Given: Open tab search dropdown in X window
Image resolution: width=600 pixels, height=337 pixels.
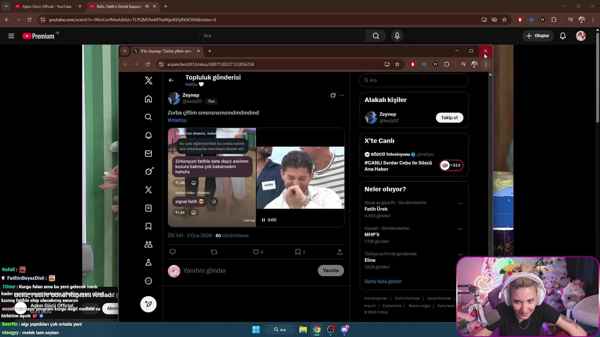Looking at the screenshot, I should (124, 51).
